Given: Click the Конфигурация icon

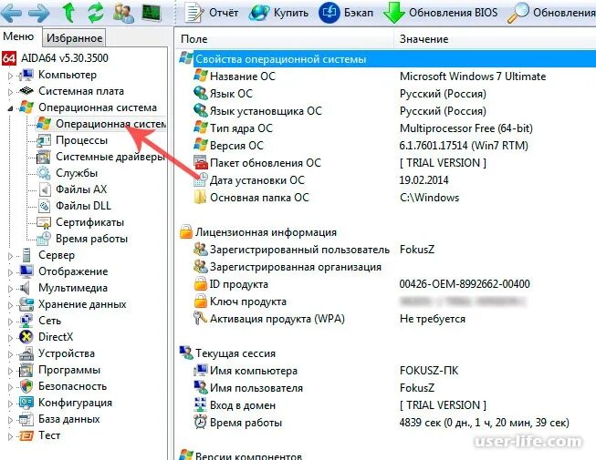Looking at the screenshot, I should [x=26, y=403].
